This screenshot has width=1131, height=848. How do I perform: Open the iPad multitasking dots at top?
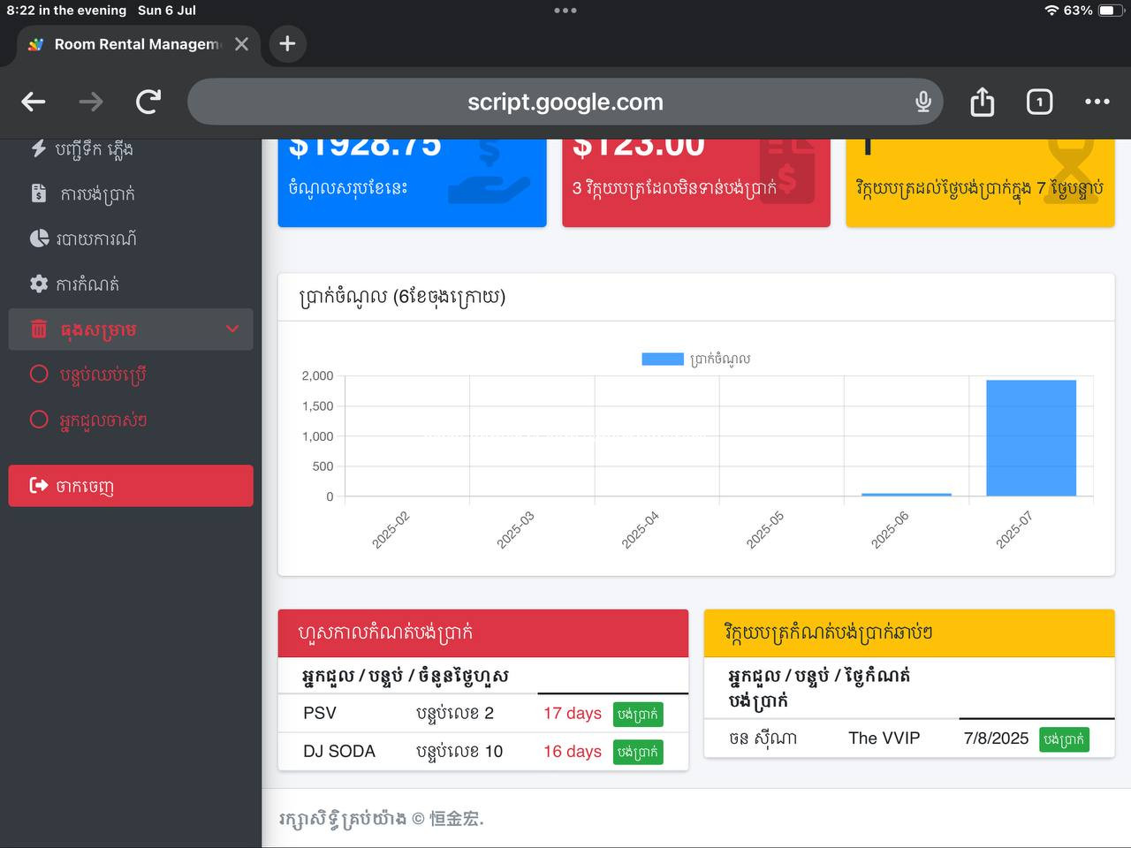pyautogui.click(x=565, y=11)
